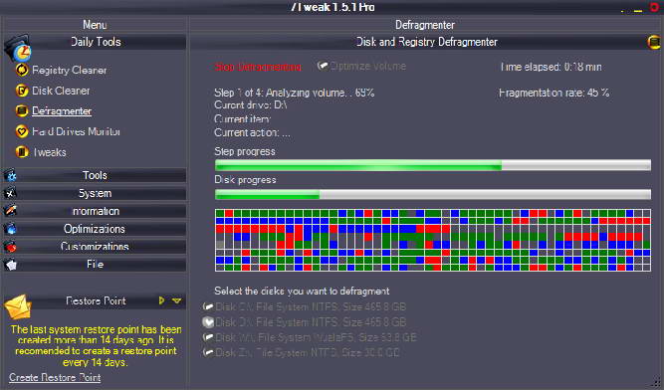Image resolution: width=664 pixels, height=391 pixels.
Task: Click the Disk and Registry Defragmenter title
Action: (427, 42)
